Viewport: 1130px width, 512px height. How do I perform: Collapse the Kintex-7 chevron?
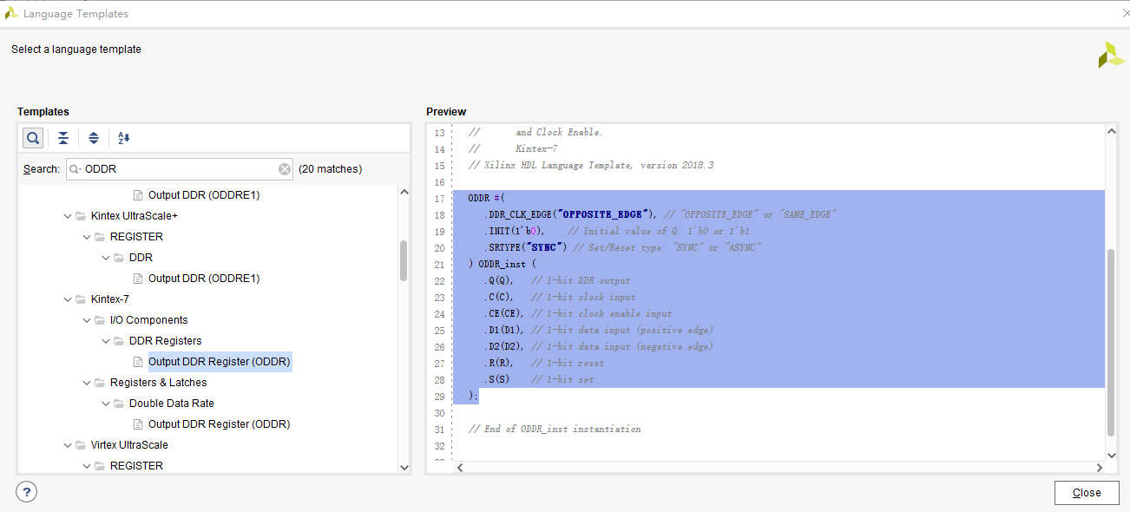(68, 299)
